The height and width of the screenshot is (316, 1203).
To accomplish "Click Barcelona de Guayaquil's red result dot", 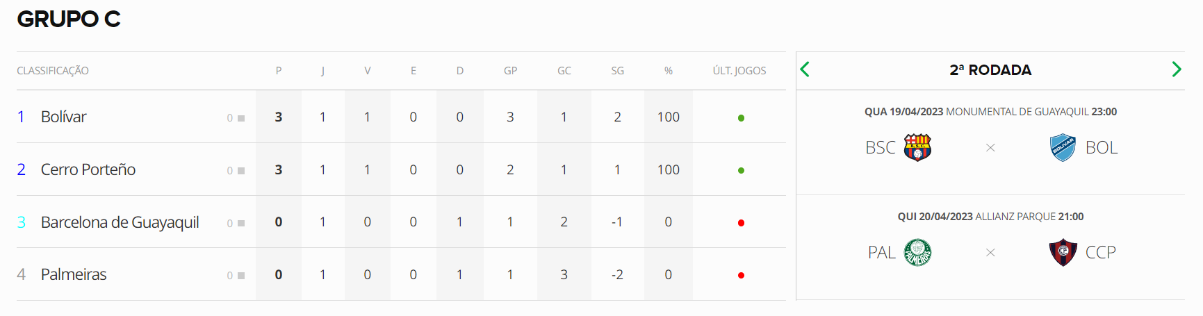I will (x=741, y=223).
